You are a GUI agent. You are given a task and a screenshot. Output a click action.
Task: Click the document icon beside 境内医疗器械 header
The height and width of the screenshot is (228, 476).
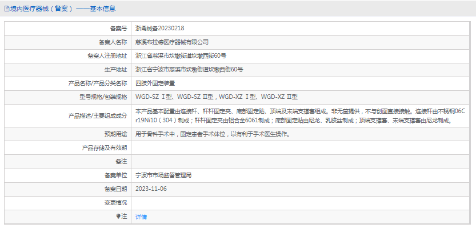click(6, 9)
